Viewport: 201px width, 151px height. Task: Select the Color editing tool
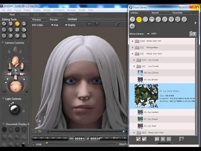[24, 30]
